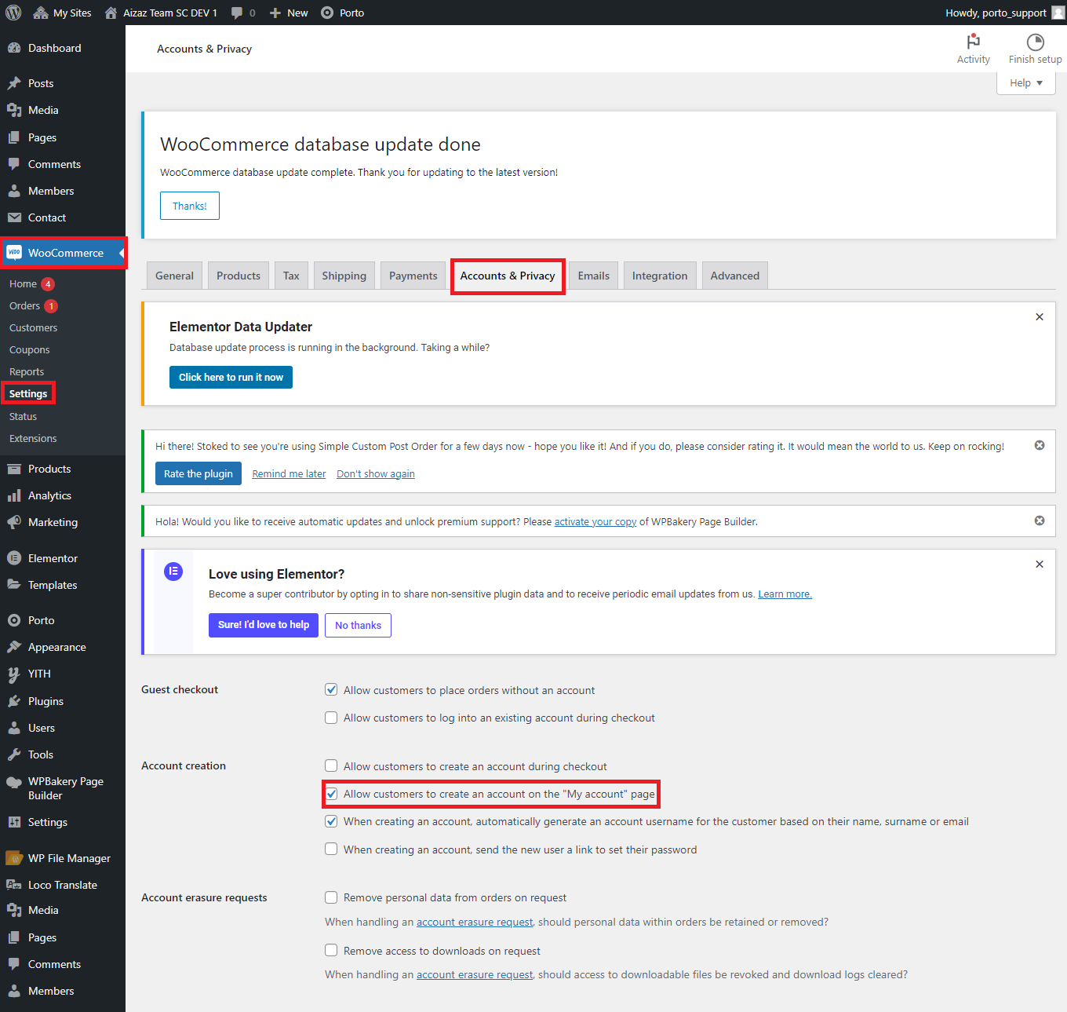Switch to the Advanced settings tab
1067x1012 pixels.
[x=735, y=276]
